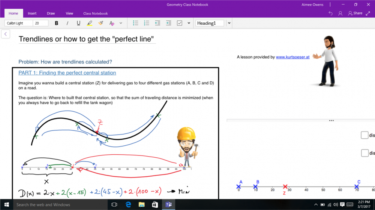Expand more font formatting options chevron
The height and width of the screenshot is (210, 375).
tap(121, 23)
